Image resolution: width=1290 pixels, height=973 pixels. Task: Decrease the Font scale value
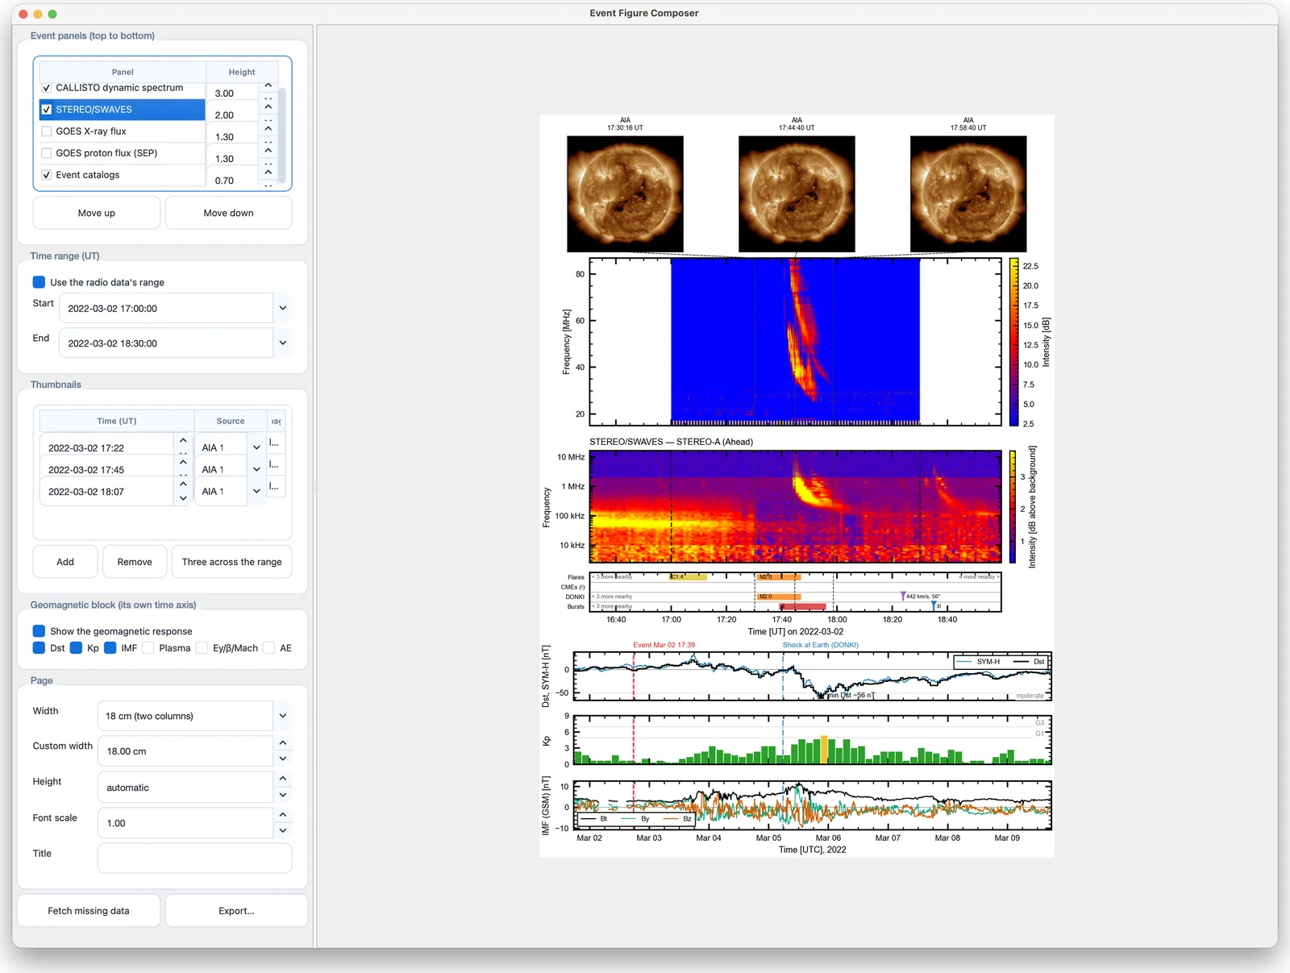click(x=283, y=830)
